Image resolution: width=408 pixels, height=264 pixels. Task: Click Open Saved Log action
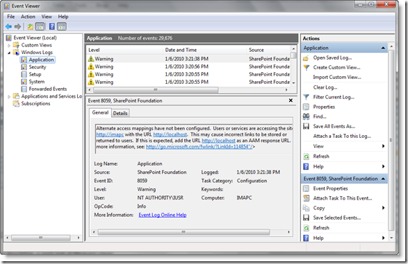(332, 58)
